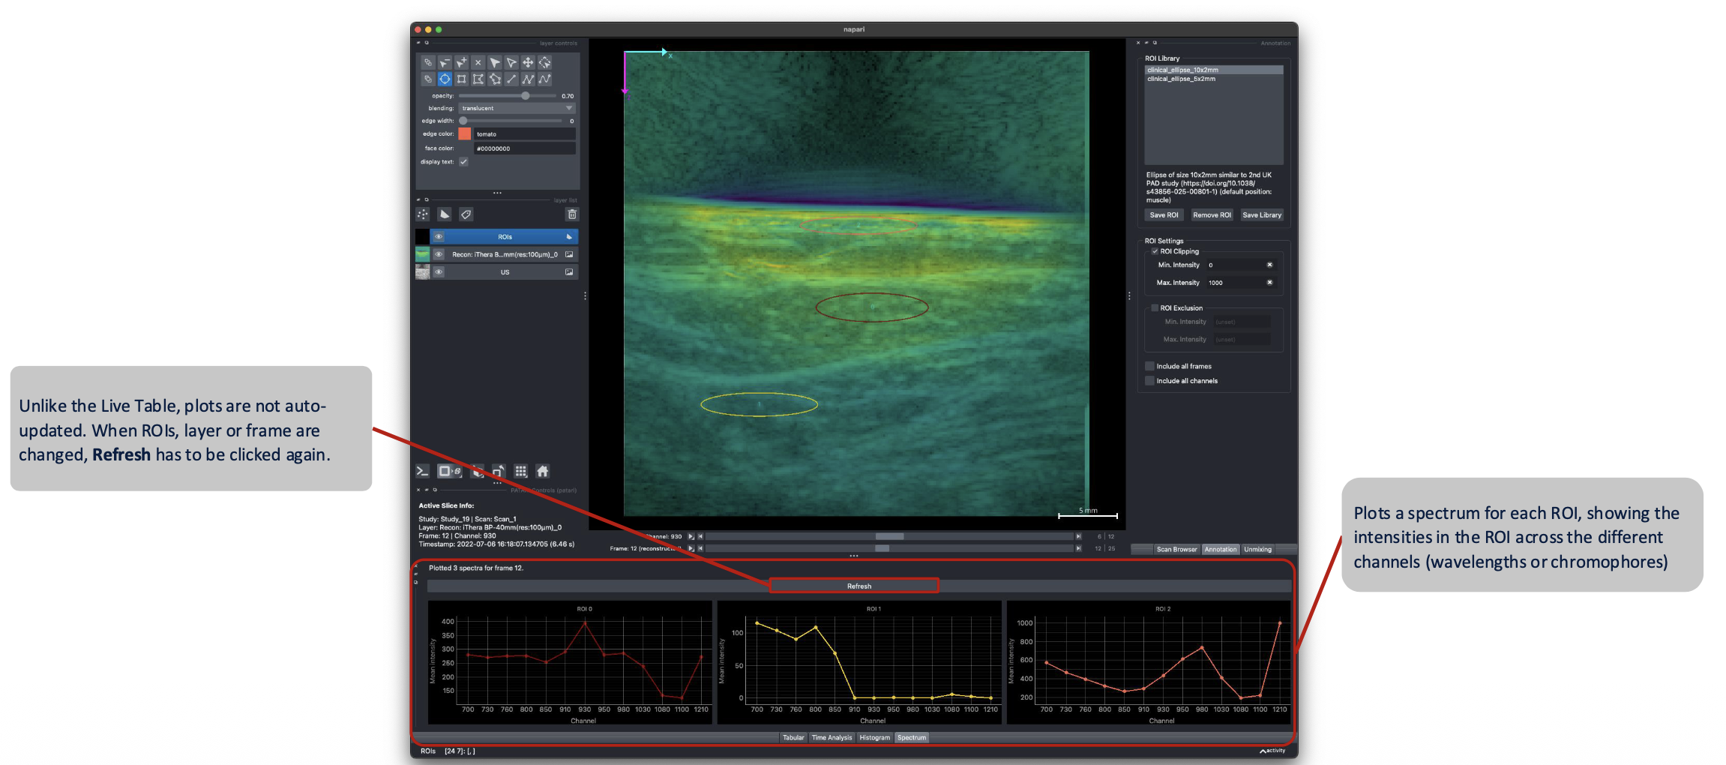Activate the pan/zoom move tool

coord(528,62)
